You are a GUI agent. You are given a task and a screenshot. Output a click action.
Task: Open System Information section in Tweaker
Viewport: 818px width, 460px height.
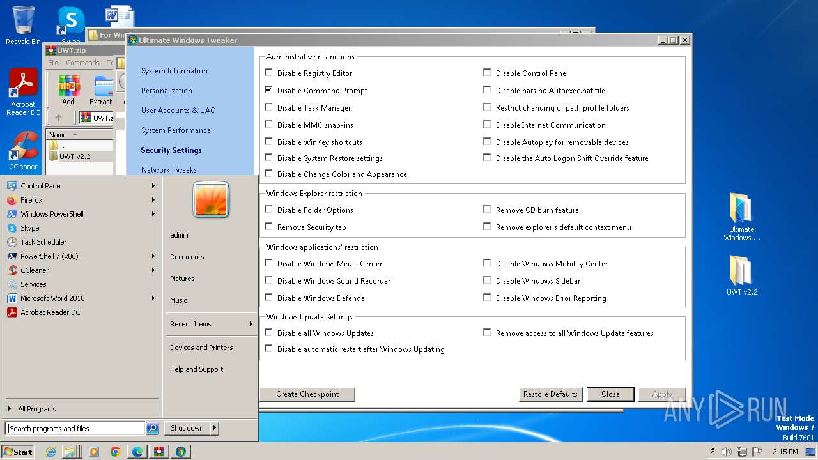174,71
